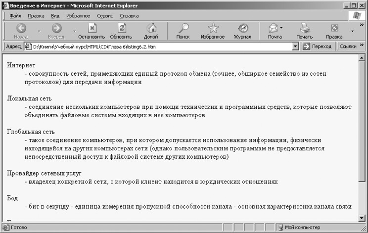The image size is (368, 233).
Task: Click the vertical scrollbar down arrow
Action: (364, 218)
